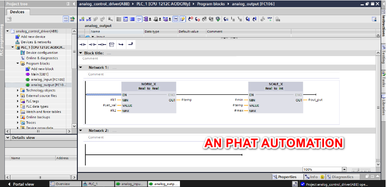Switch to the Properties tab
Image resolution: width=386 pixels, height=187 pixels.
pyautogui.click(x=284, y=177)
